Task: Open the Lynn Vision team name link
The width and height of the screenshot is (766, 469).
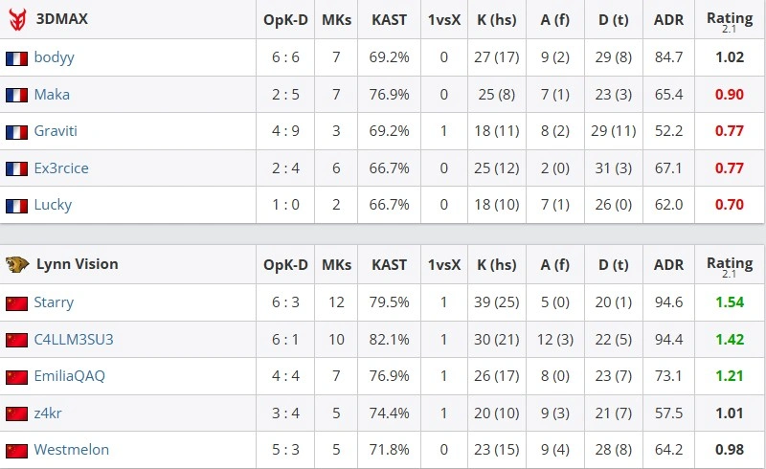Action: coord(78,264)
